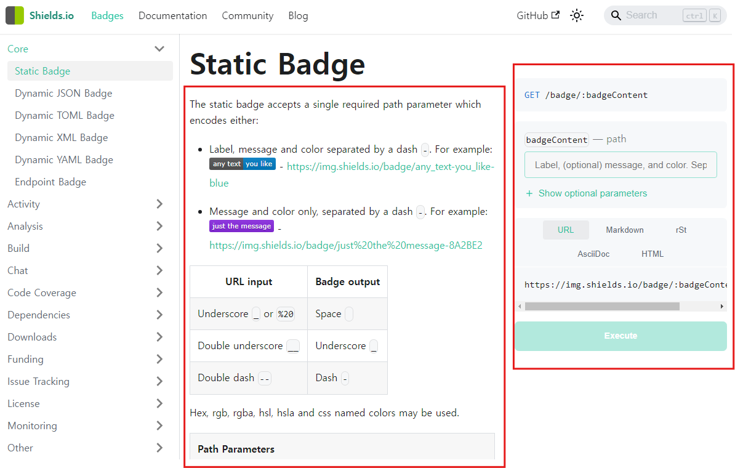Click the plus icon beside Show optional parameters
Image resolution: width=735 pixels, height=468 pixels.
coord(529,193)
